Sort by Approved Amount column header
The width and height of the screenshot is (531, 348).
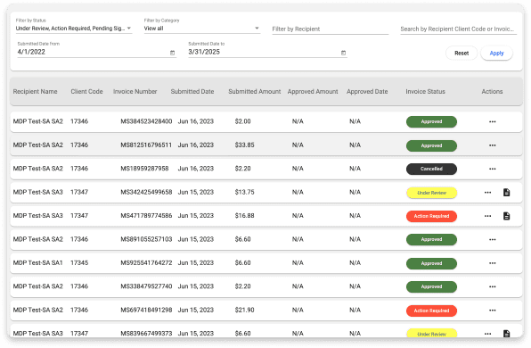pos(313,92)
